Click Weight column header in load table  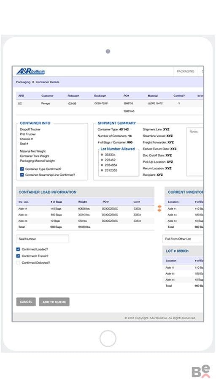[82, 202]
